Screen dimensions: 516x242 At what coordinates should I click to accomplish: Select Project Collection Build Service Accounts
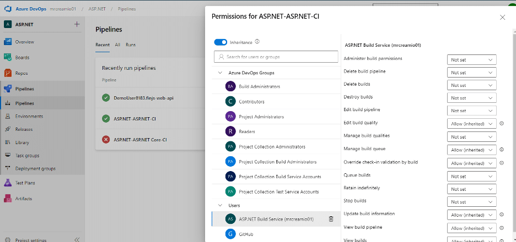point(276,177)
